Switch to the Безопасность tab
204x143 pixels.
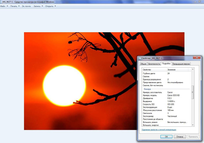154,64
